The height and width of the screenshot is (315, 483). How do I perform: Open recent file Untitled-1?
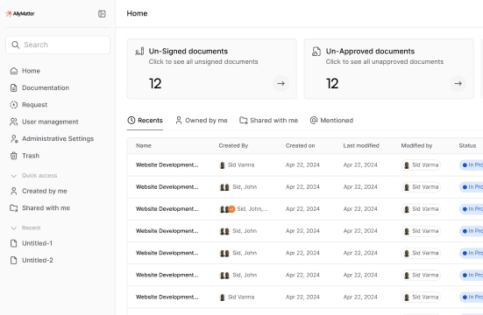38,243
